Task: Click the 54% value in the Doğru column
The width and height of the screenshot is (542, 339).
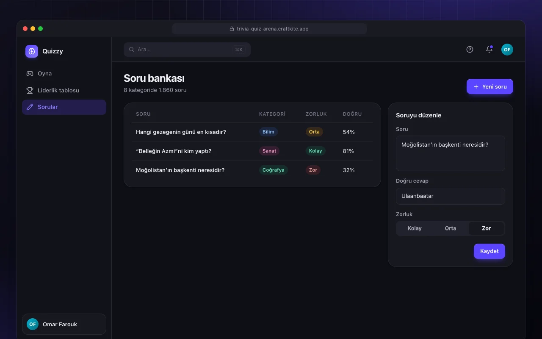Action: tap(348, 132)
